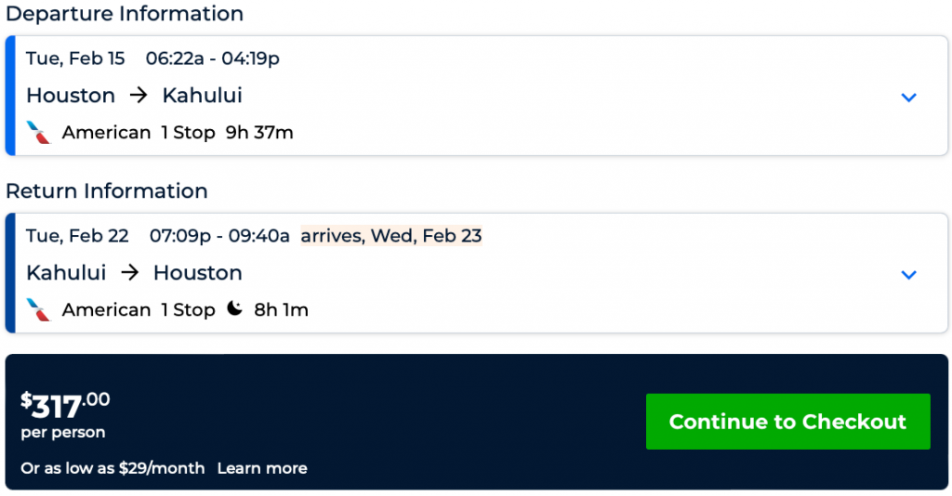The height and width of the screenshot is (496, 952).
Task: Click the "Or as low as $29/month" text
Action: point(112,468)
